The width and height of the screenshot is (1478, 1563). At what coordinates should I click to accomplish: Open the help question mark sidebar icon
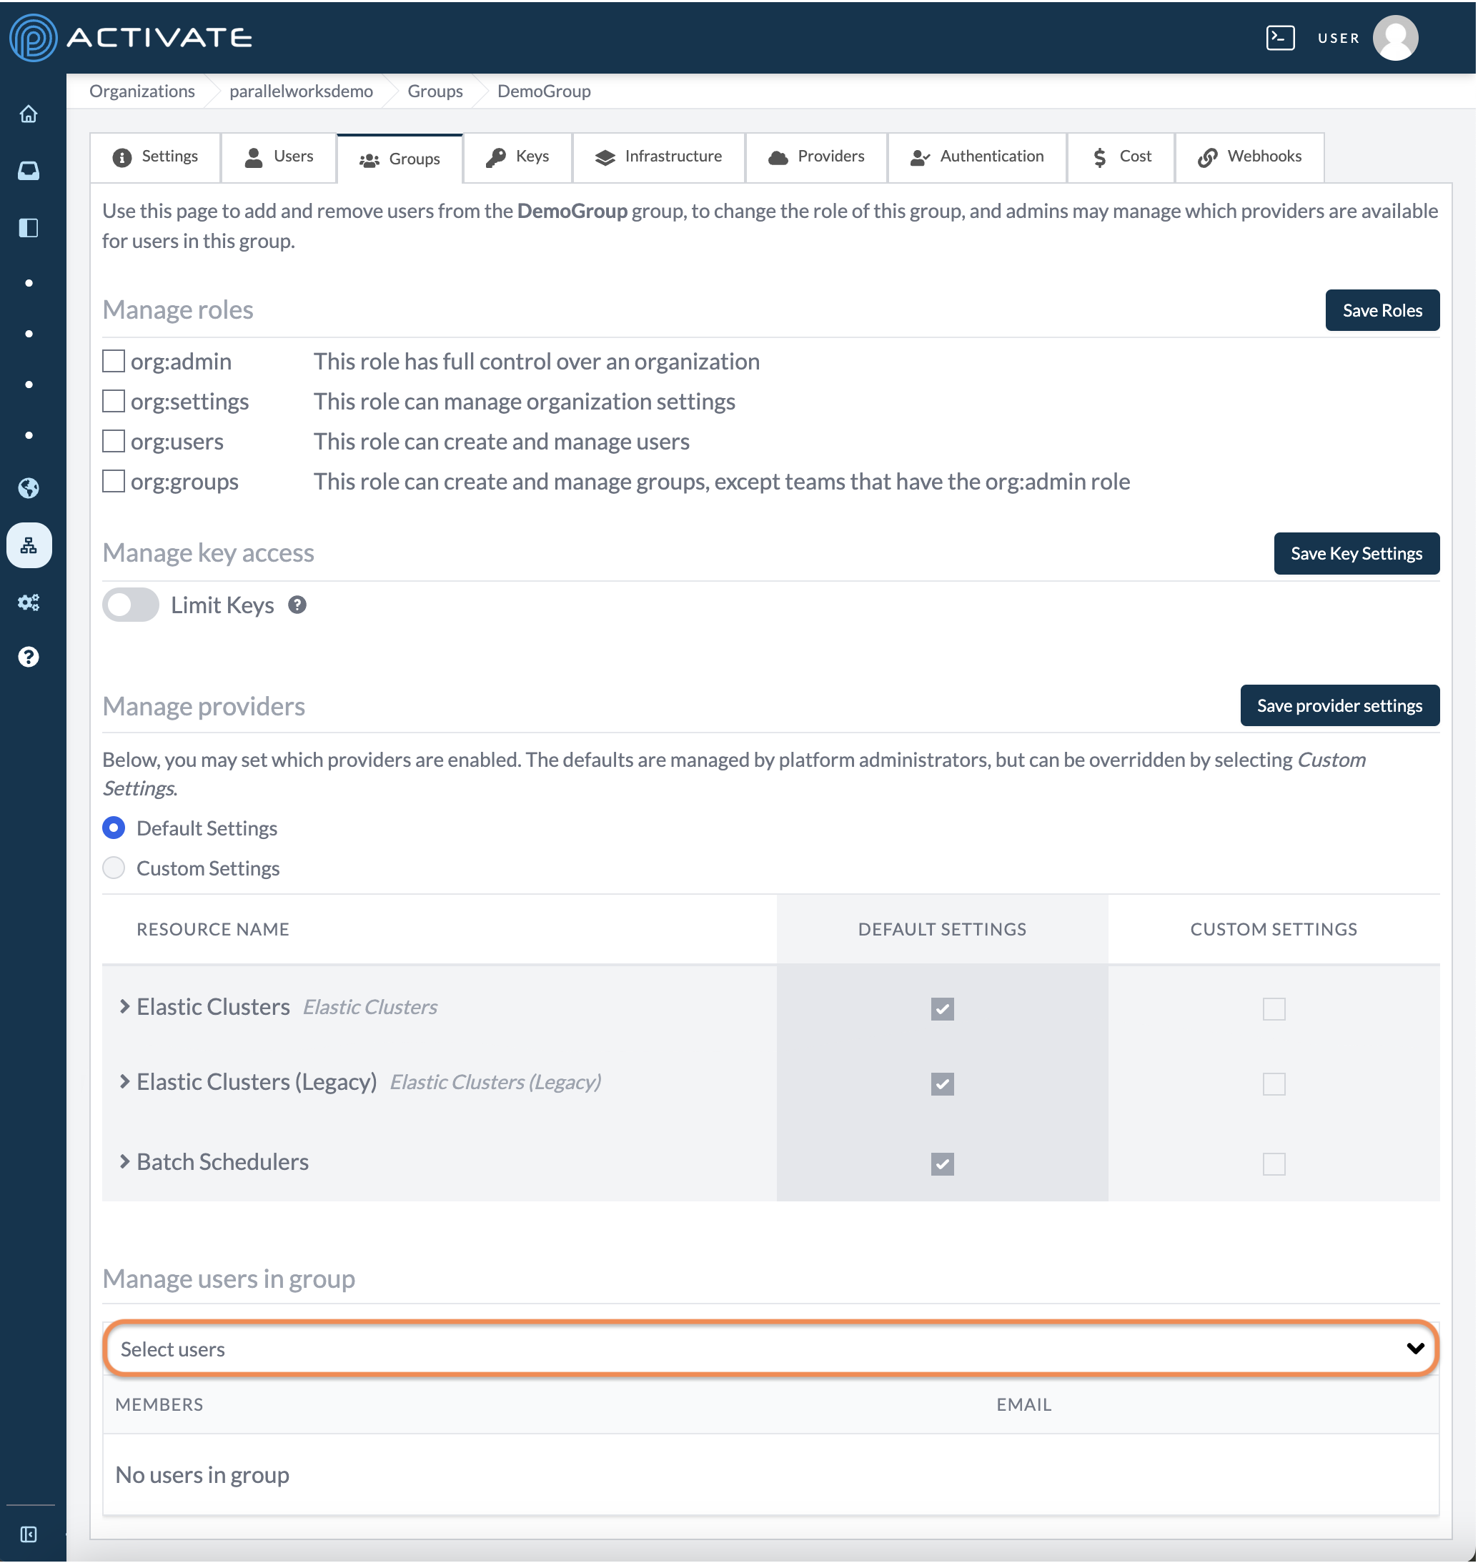(29, 657)
